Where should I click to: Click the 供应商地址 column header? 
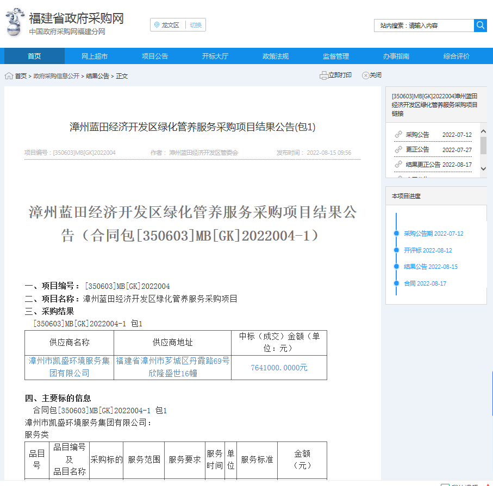pyautogui.click(x=172, y=343)
